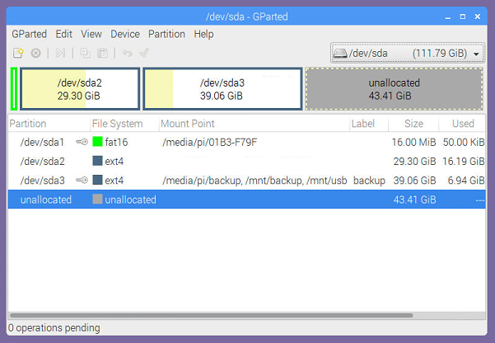Viewport: 495px width, 343px height.
Task: Click the New partition toolbar icon
Action: 18,53
